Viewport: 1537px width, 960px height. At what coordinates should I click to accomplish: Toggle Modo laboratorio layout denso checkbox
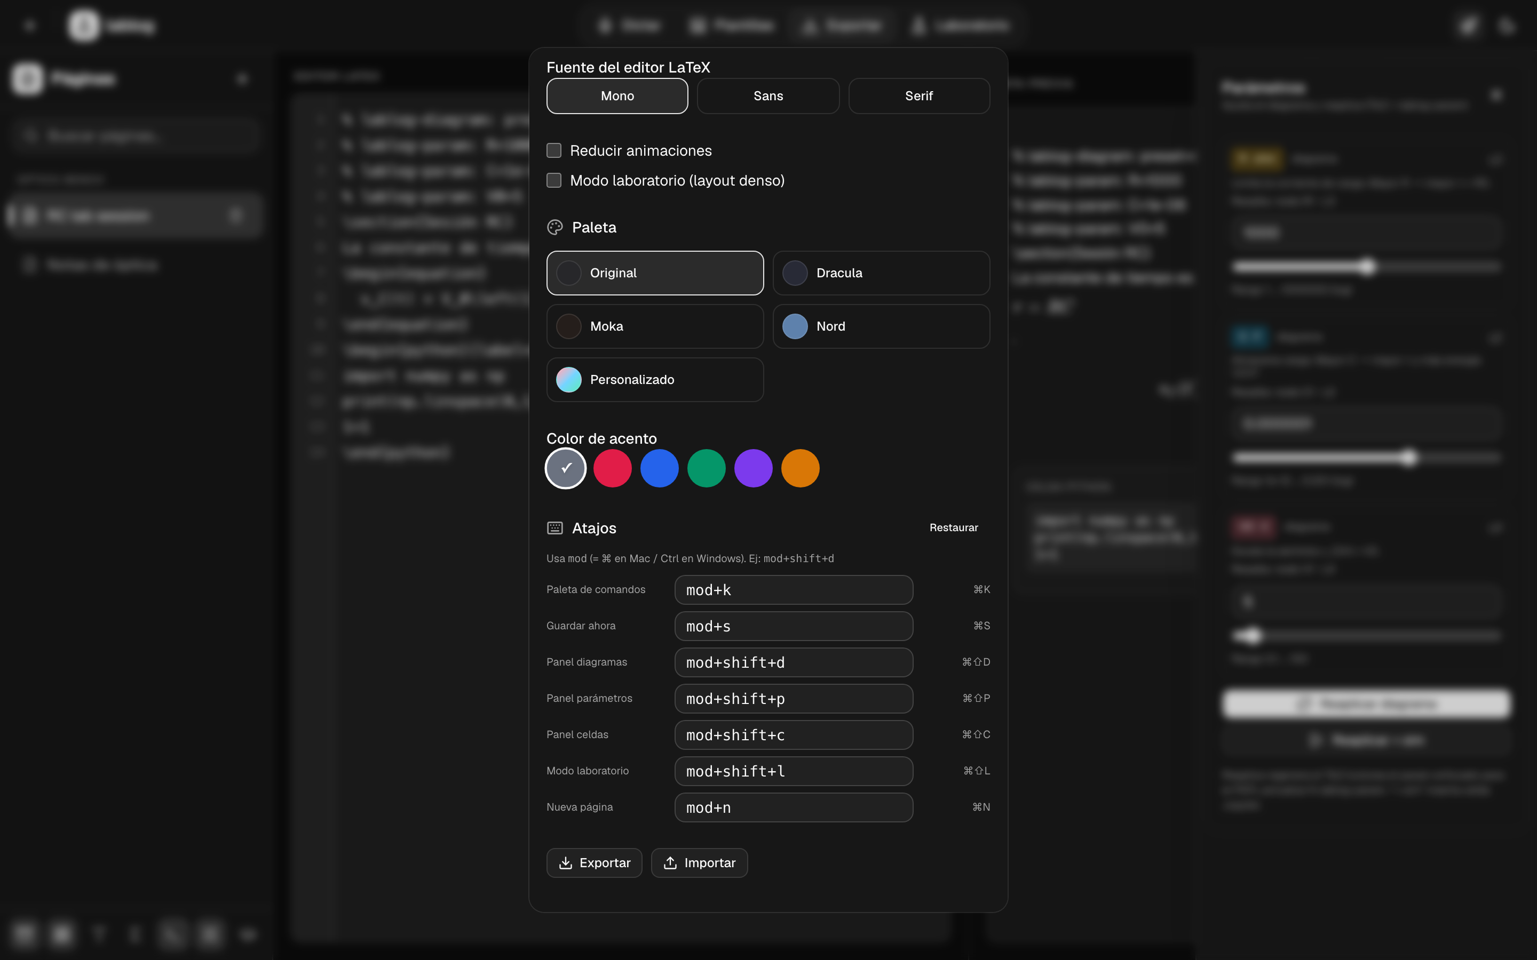(554, 180)
